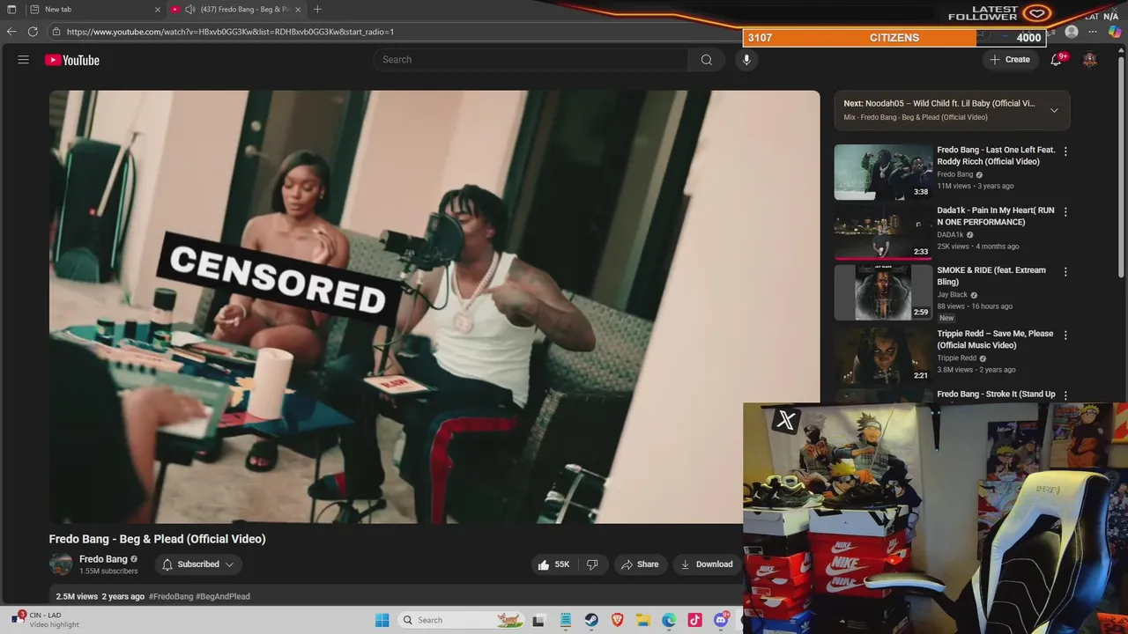Like the video with thumbs up

coord(553,564)
